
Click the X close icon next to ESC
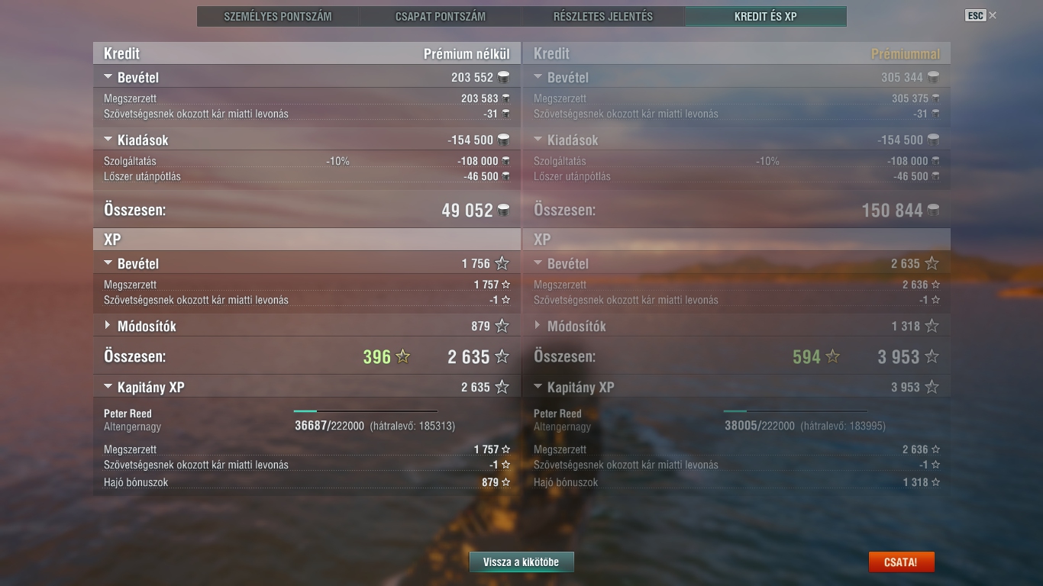[x=993, y=15]
